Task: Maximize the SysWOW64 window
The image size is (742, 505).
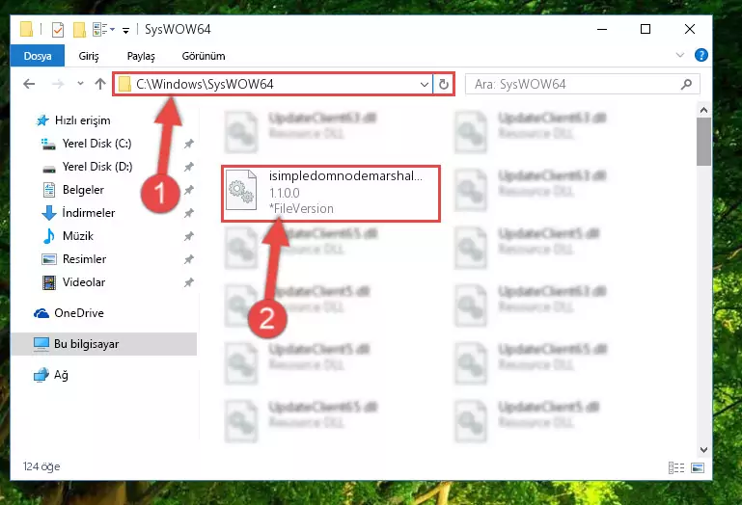Action: pyautogui.click(x=646, y=29)
